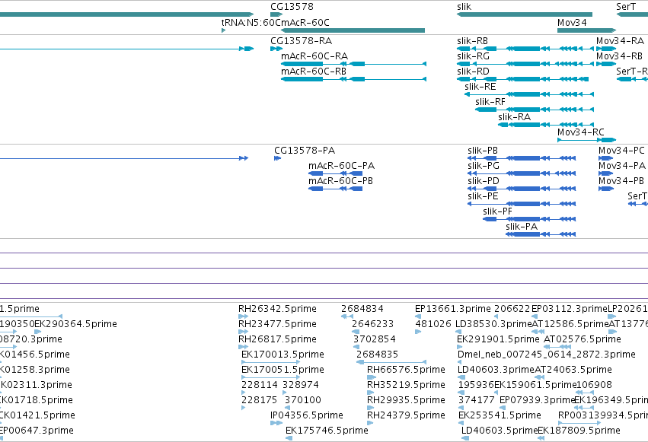Click the Mov34-RB transcript label
Image resolution: width=648 pixels, height=442 pixels.
tap(619, 56)
